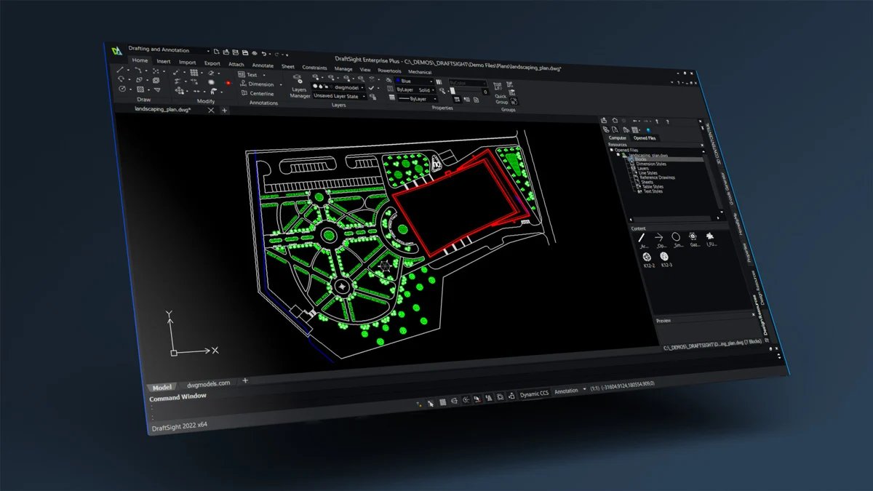This screenshot has height=491, width=873.
Task: Select the landscaping_plan.dwg document tab
Action: click(x=164, y=109)
